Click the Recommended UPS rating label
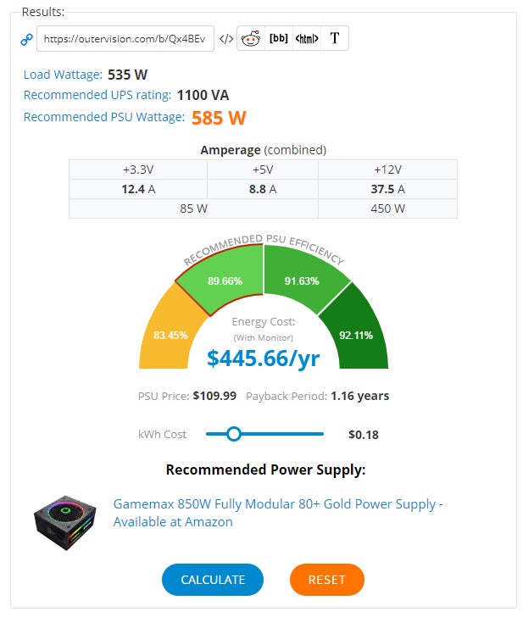523x617 pixels. coord(97,95)
